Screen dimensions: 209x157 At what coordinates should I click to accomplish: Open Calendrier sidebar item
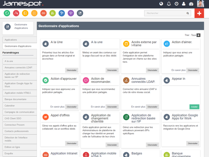tap(20, 106)
